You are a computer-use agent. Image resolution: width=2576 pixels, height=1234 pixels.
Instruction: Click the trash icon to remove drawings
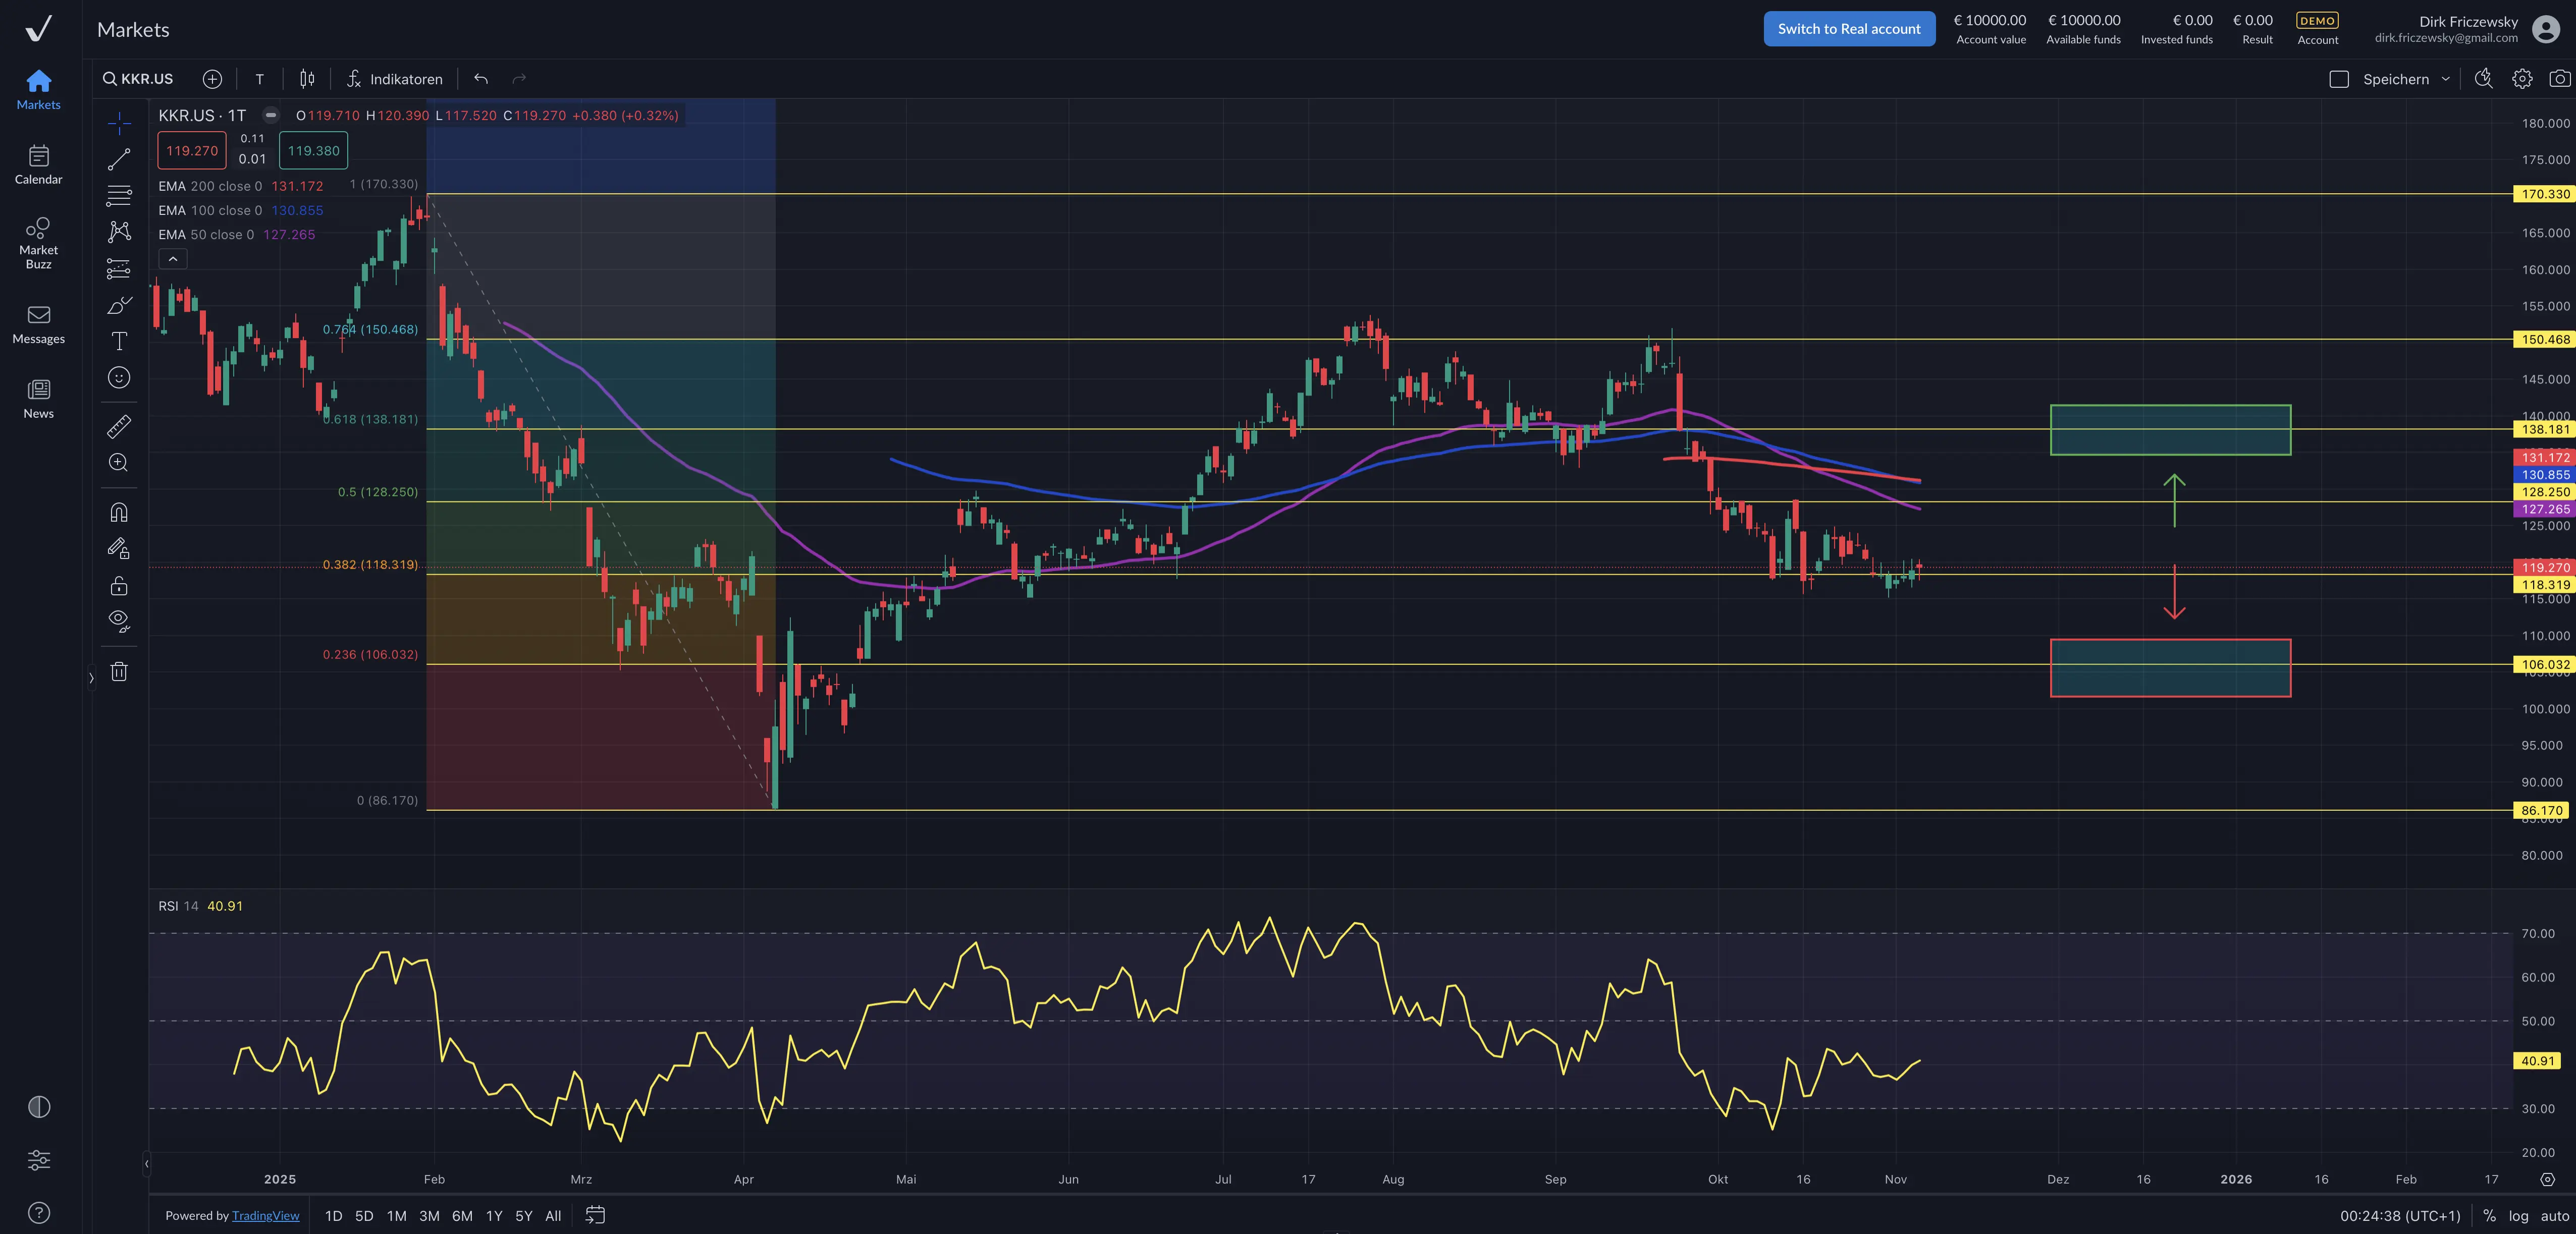(x=119, y=671)
